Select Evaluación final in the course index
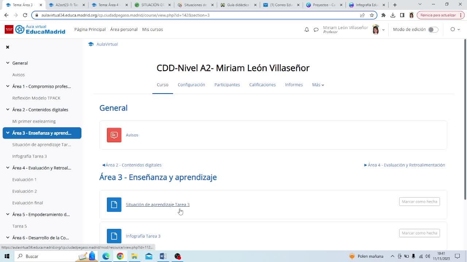Screen dimensions: 467x262 pos(28,203)
